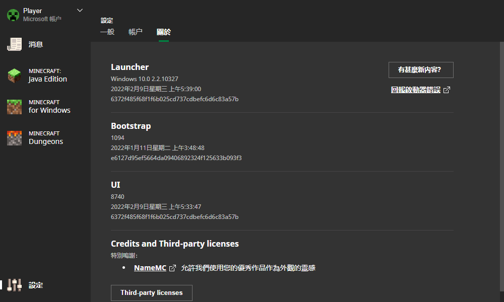The width and height of the screenshot is (504, 302).
Task: Click the external link icon beside NameMC
Action: pos(172,268)
